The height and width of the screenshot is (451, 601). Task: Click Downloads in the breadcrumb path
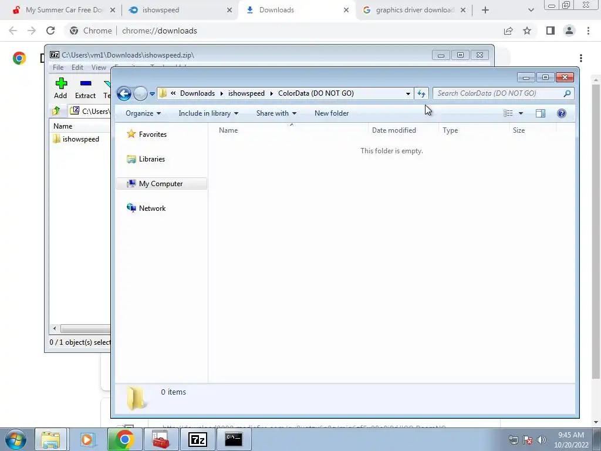pos(197,93)
